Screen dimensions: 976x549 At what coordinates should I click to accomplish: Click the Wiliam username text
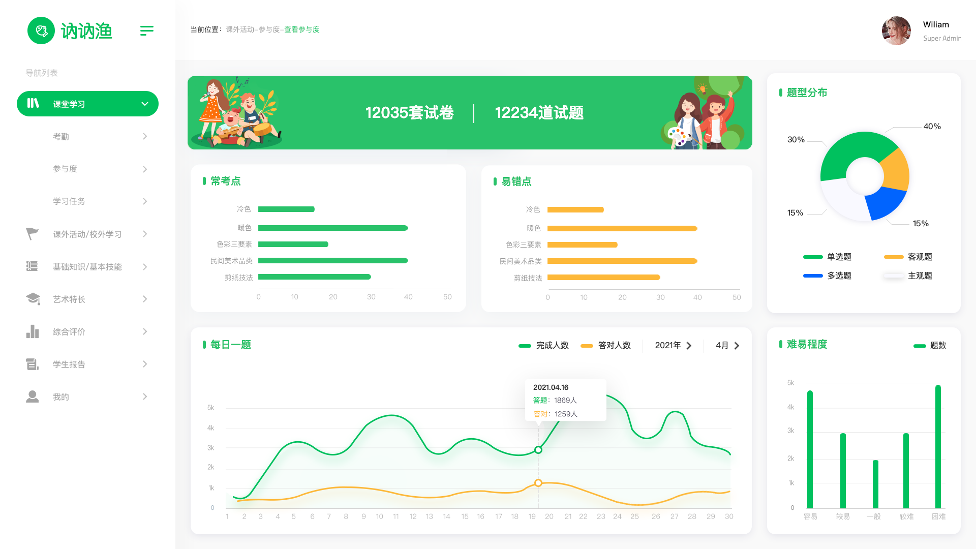(936, 24)
